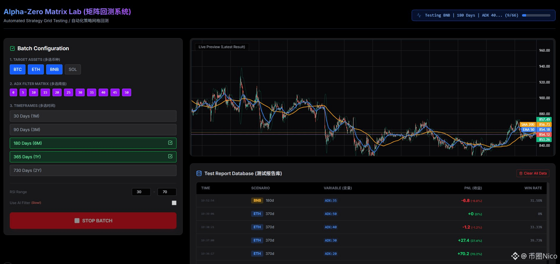The width and height of the screenshot is (560, 264).
Task: Click the SMA 200 chart label
Action: click(528, 125)
